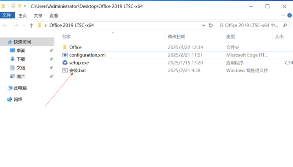
Task: Select the 安装.bat batch file icon
Action: point(65,70)
